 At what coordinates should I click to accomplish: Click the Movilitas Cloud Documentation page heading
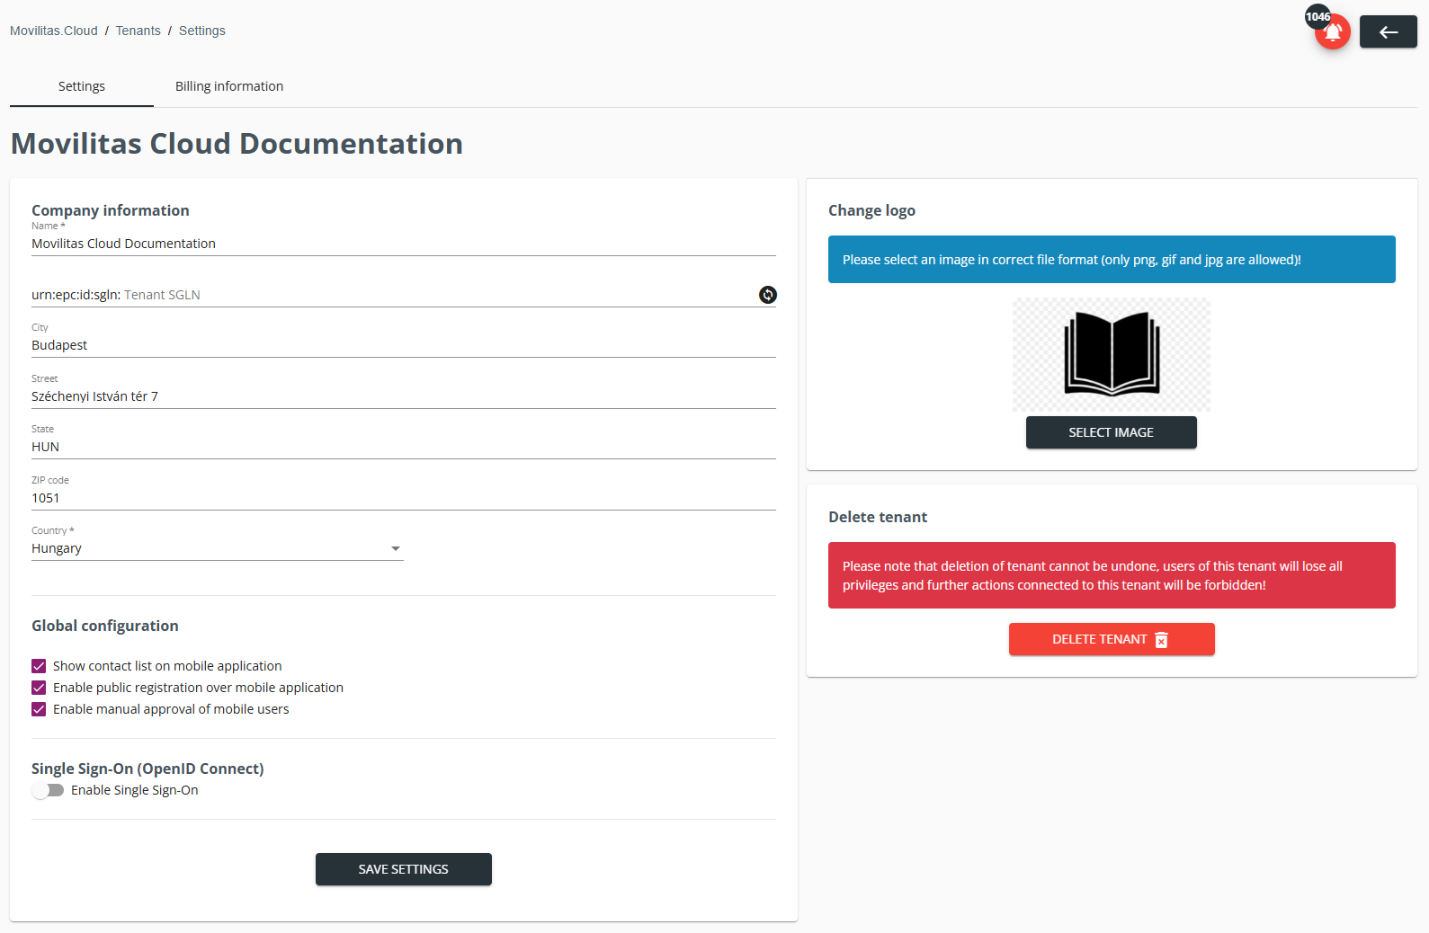pos(237,144)
